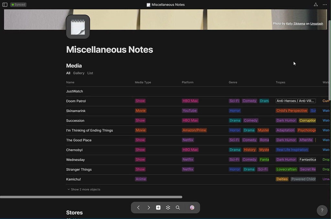The image size is (331, 219).
Task: Click the notepad page icon
Action: pos(78,27)
